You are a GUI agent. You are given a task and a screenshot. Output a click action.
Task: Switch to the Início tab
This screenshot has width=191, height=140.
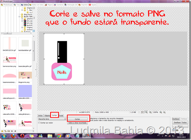pyautogui.click(x=40, y=115)
